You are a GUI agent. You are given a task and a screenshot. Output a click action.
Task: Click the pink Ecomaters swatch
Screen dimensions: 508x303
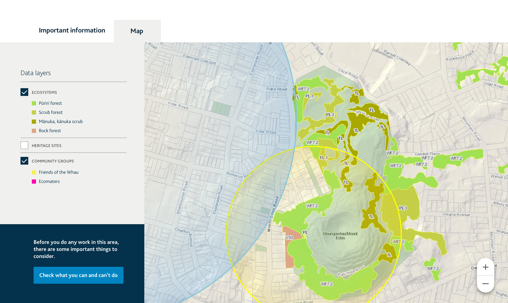point(34,181)
